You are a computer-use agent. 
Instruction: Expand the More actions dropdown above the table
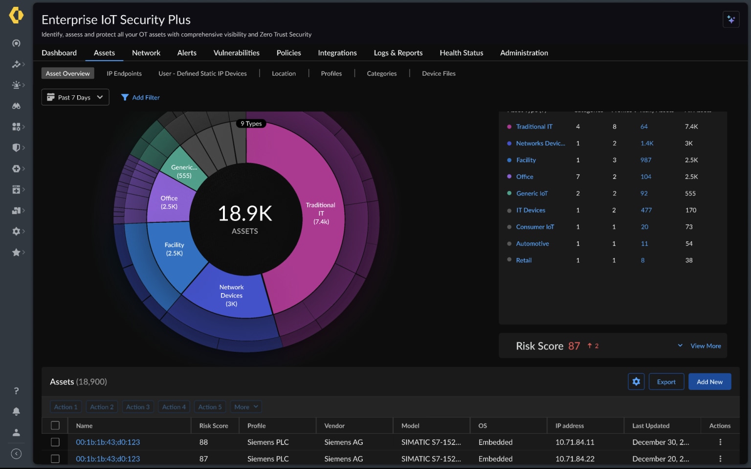pos(246,406)
